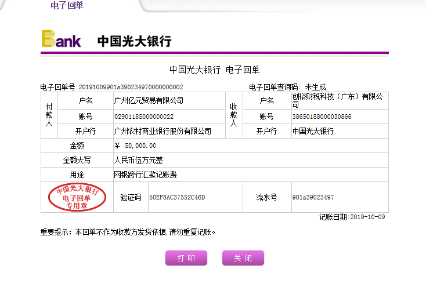Click the 收款人 column label
Viewport: 426px width, 287px height.
(x=234, y=115)
